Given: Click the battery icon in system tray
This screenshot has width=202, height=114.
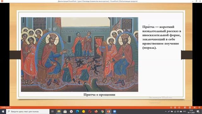Looking at the screenshot, I should pos(172,111).
